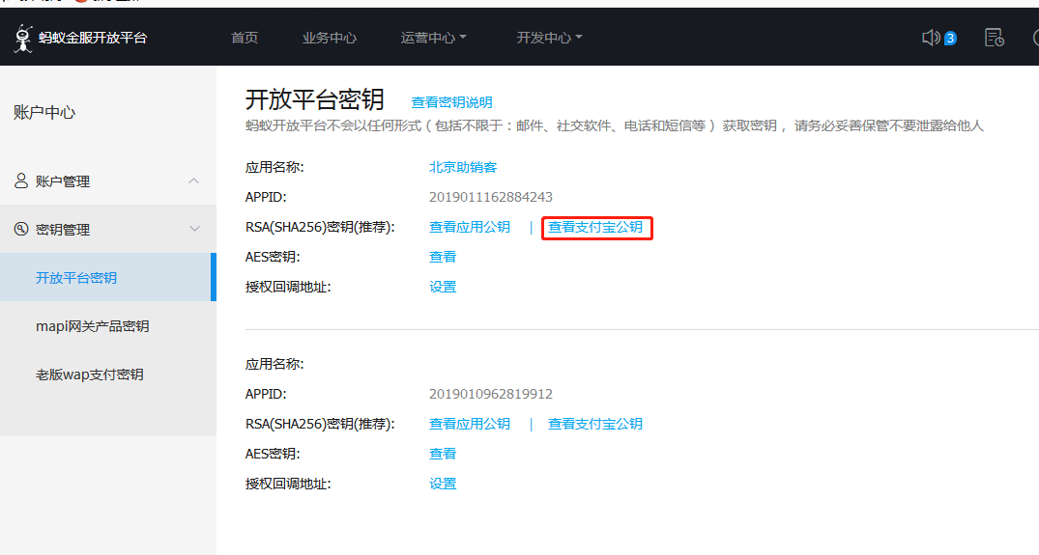
Task: Open the 查看密钥说明 link
Action: pos(451,102)
